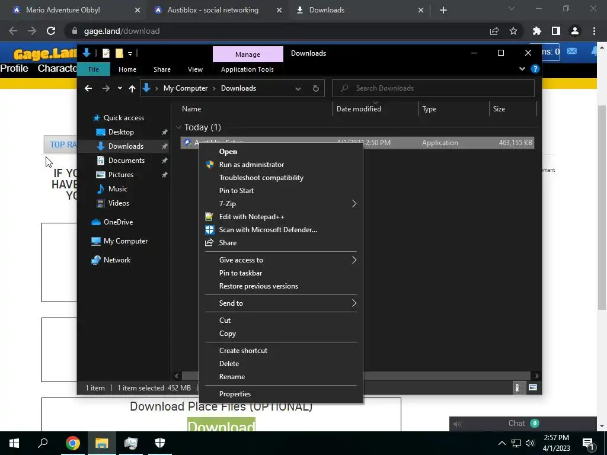Open recent locations dropdown arrow
Screen dimensions: 607x455
[120, 88]
